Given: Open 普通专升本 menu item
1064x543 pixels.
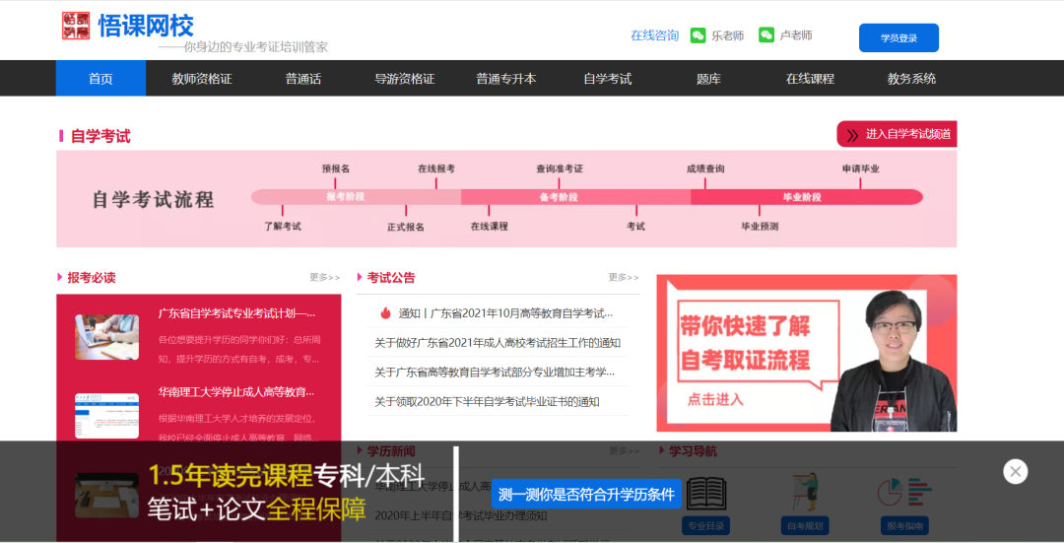Looking at the screenshot, I should (505, 79).
